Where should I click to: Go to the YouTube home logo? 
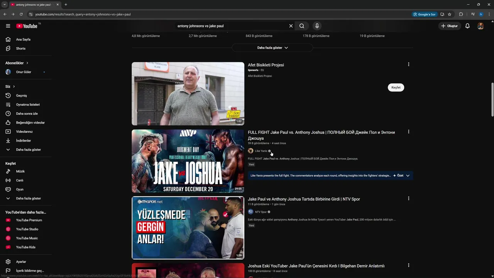point(27,26)
